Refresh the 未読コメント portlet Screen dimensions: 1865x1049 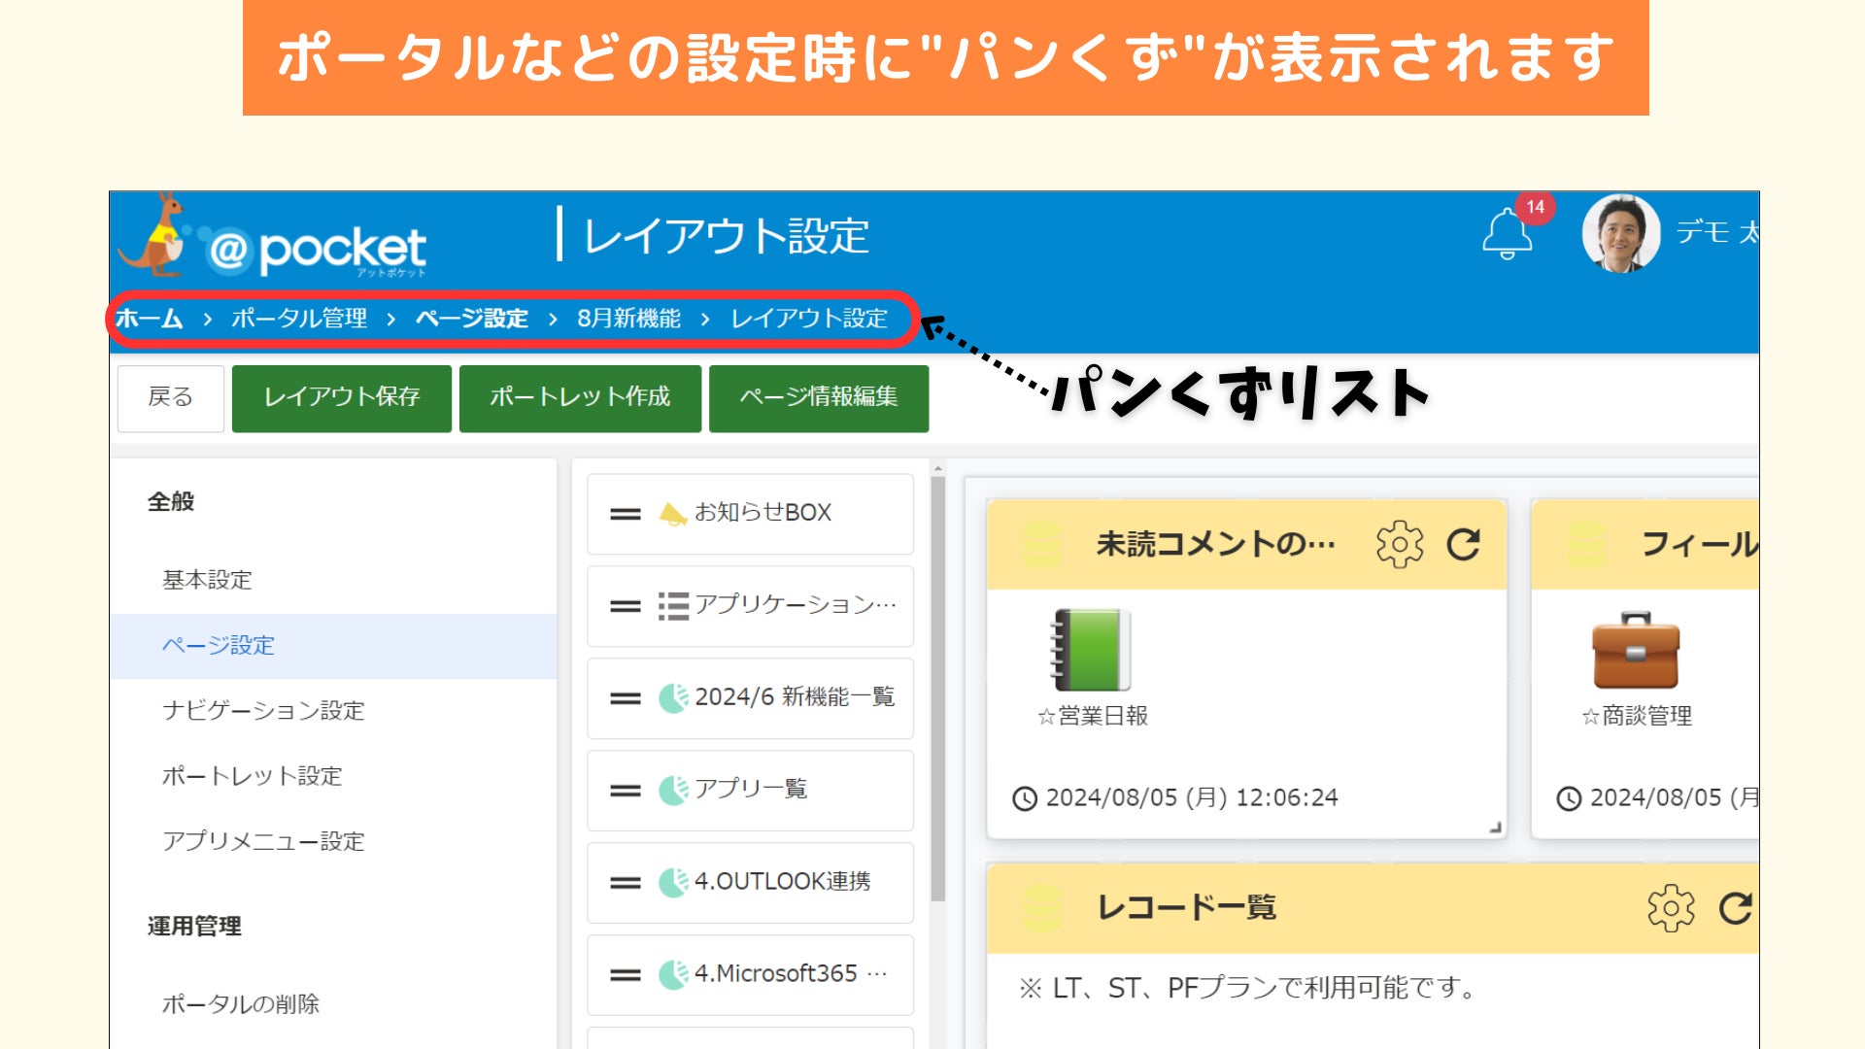[x=1463, y=544]
